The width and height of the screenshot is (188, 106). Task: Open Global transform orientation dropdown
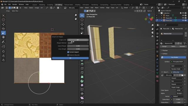126,8
